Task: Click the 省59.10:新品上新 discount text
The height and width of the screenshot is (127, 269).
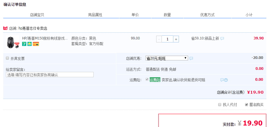Action: pyautogui.click(x=205, y=39)
